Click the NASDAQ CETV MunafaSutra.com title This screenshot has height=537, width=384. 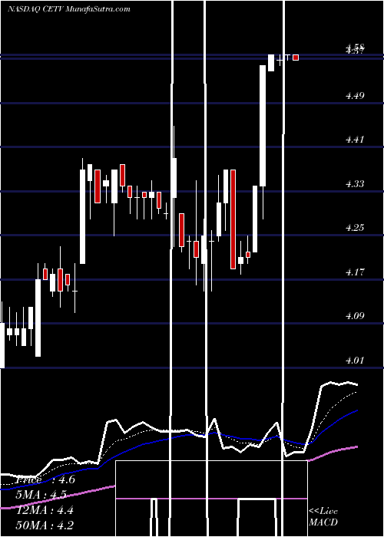click(69, 9)
